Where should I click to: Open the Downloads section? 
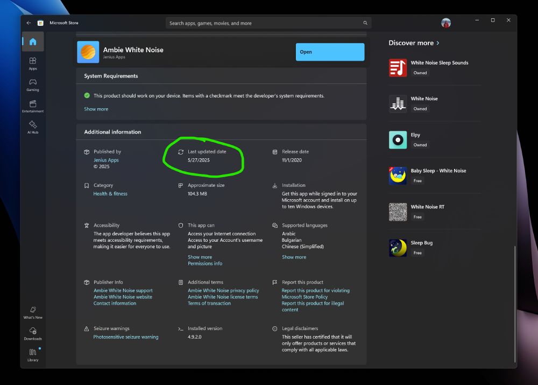click(33, 334)
